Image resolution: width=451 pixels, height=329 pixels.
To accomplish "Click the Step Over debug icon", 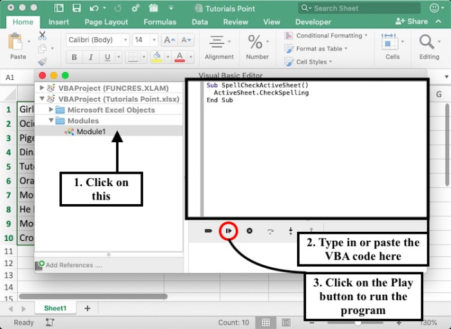I will (270, 231).
